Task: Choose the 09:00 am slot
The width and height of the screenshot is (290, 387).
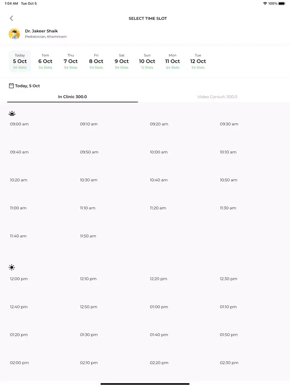Action: coord(19,124)
